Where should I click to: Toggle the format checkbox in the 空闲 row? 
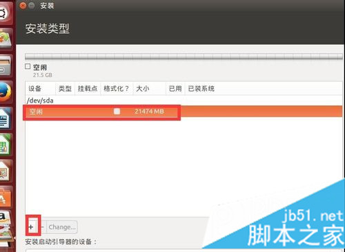(x=117, y=112)
